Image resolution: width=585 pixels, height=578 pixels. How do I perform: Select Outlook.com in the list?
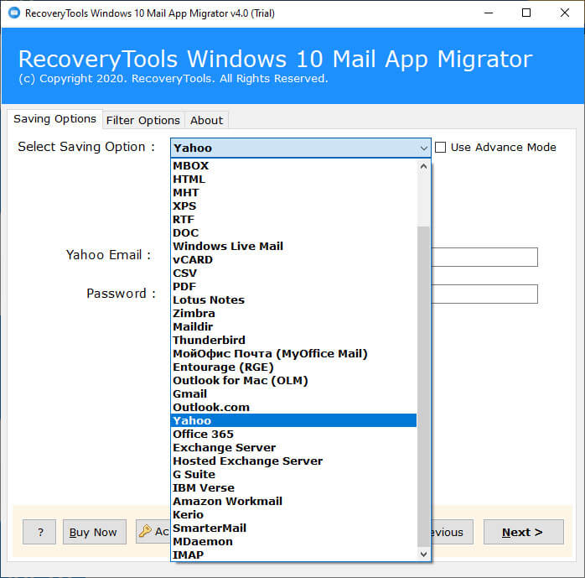tap(293, 408)
